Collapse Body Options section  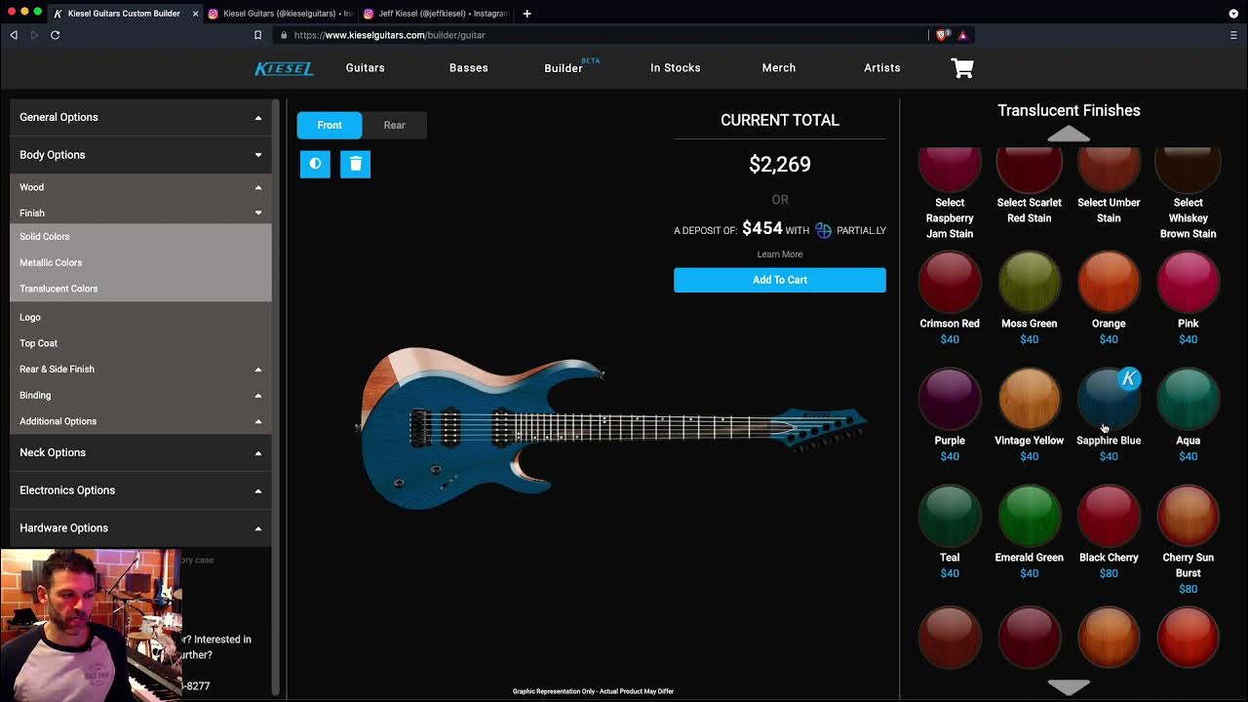(x=140, y=155)
